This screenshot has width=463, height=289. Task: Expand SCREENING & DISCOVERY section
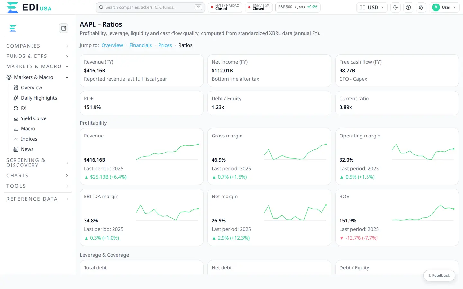(x=38, y=163)
